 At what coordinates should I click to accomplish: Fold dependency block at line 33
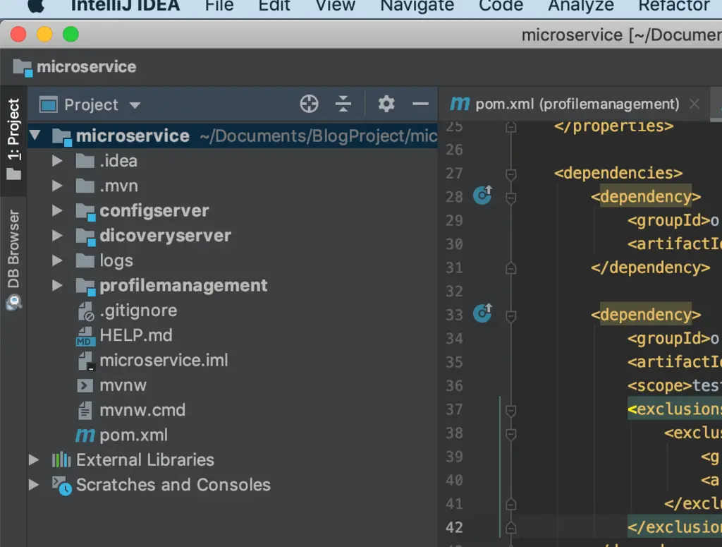coord(510,315)
